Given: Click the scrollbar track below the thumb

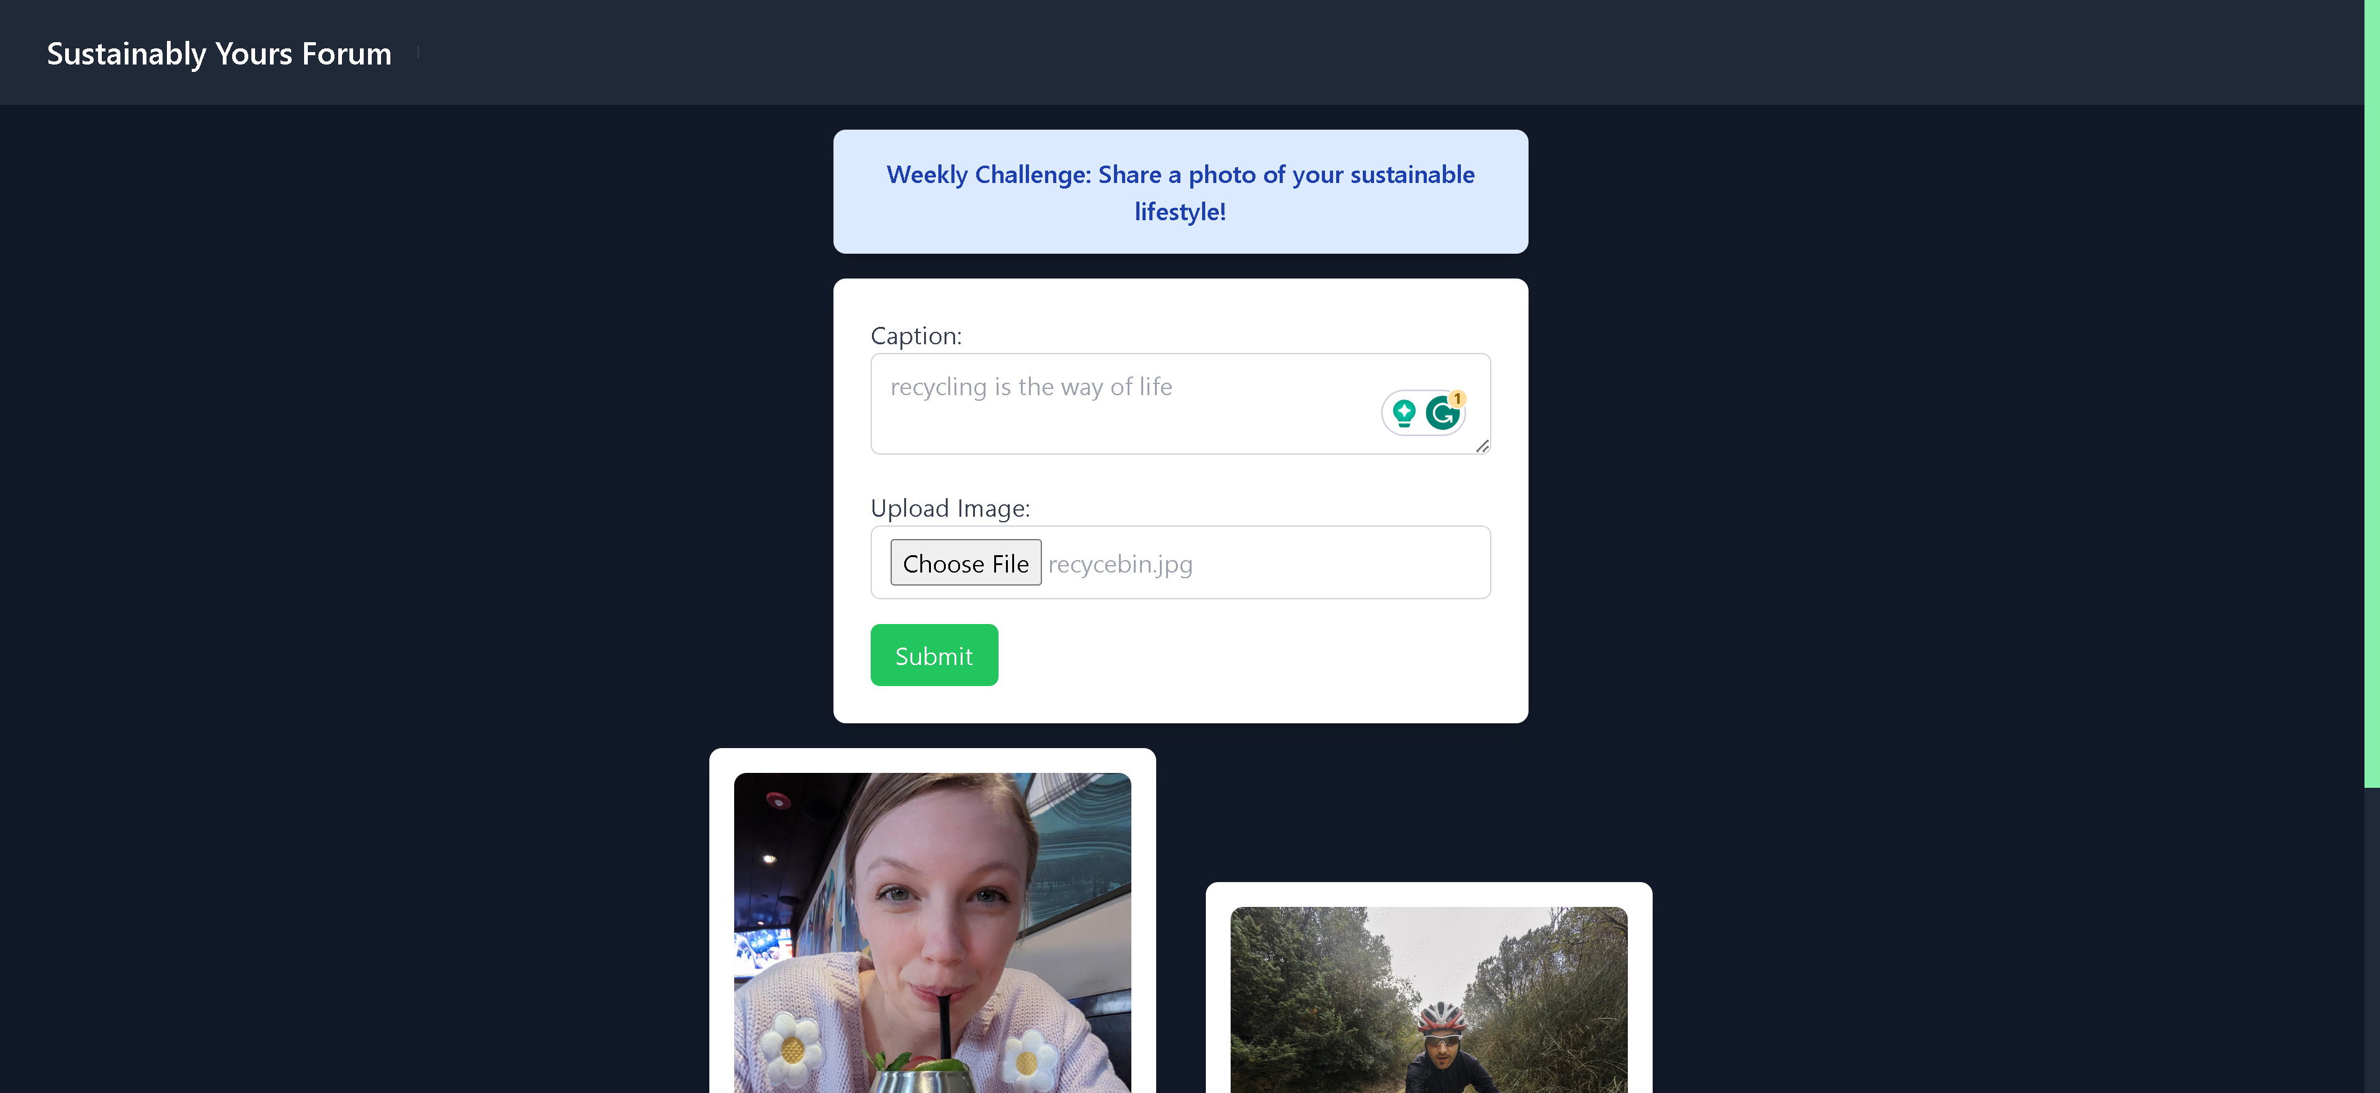Looking at the screenshot, I should pos(2372,940).
